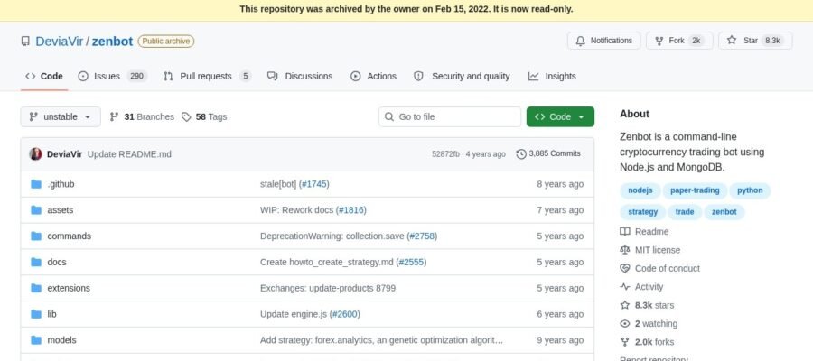The height and width of the screenshot is (361, 813).
Task: Open the DeviaVir owner link
Action: 59,42
